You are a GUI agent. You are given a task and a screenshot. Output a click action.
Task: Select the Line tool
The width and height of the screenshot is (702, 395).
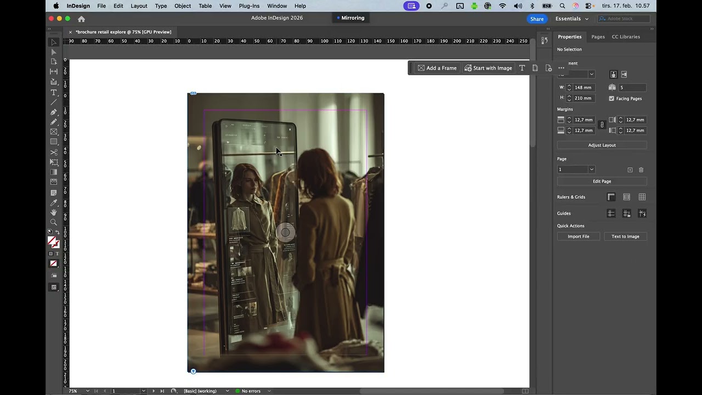(x=54, y=103)
